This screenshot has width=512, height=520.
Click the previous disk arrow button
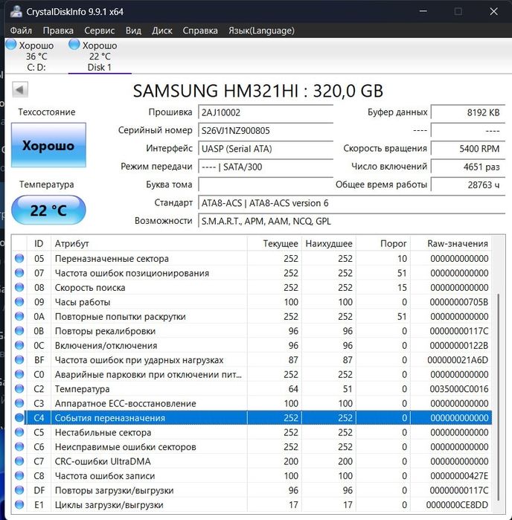point(20,89)
